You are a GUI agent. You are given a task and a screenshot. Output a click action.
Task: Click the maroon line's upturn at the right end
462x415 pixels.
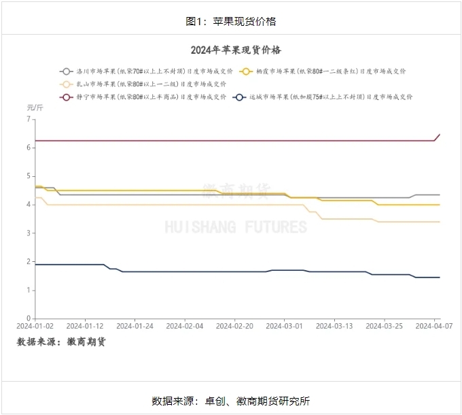tap(438, 137)
